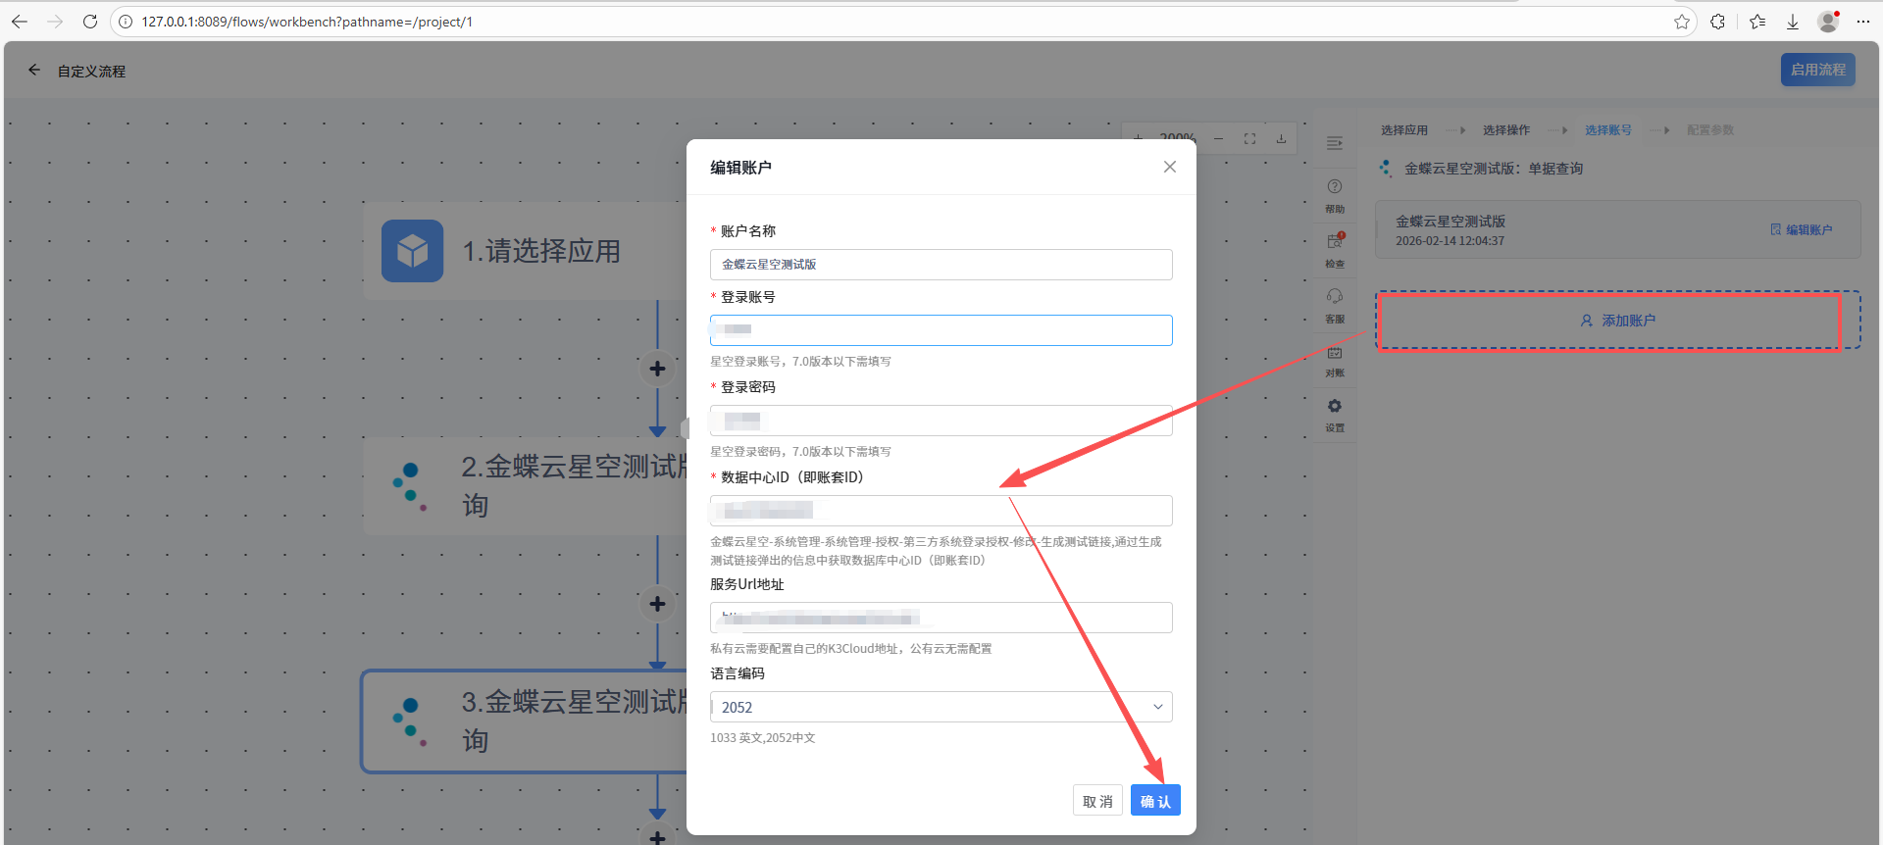
Task: Click the fullscreen fit-canvas icon
Action: coord(1249,139)
